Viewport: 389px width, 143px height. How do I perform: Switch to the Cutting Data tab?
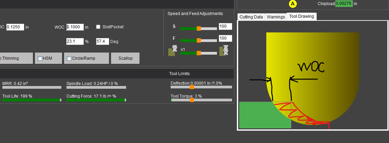click(251, 17)
